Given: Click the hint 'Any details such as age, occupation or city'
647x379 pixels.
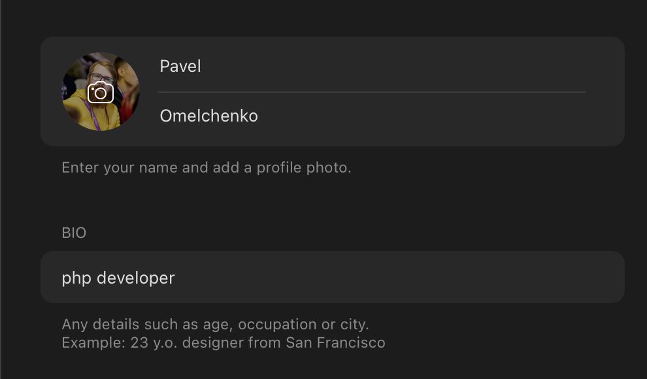Looking at the screenshot, I should point(216,325).
